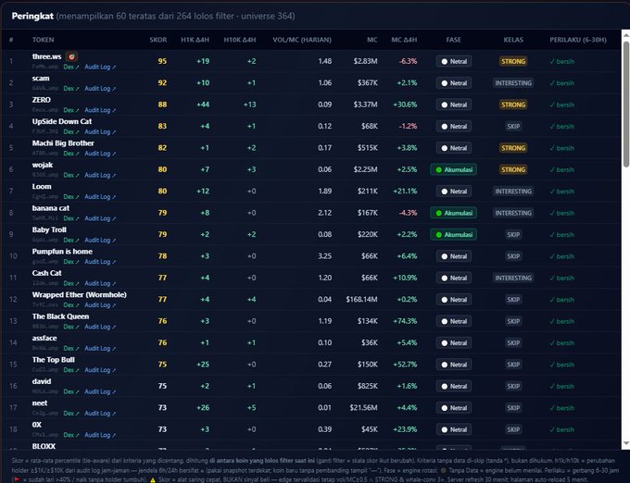Screen dimensions: 630x483
Task: Click Akumulasi phase badge on wojak row
Action: click(x=454, y=169)
